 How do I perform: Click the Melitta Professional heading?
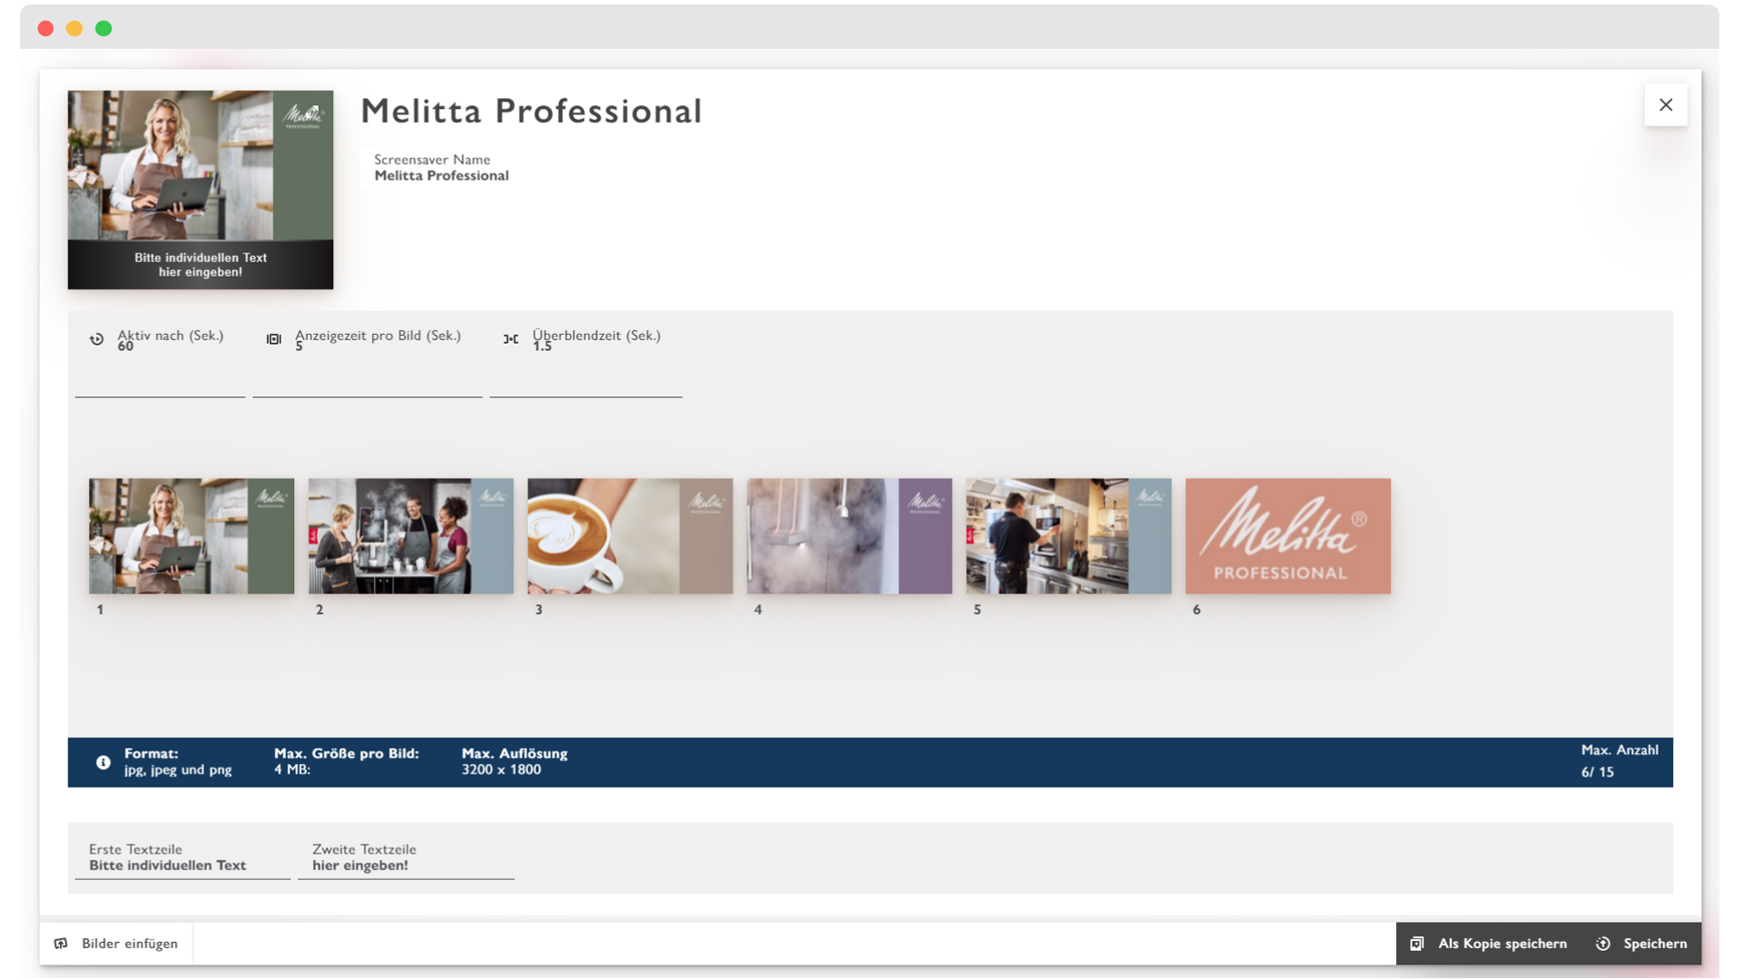point(531,112)
